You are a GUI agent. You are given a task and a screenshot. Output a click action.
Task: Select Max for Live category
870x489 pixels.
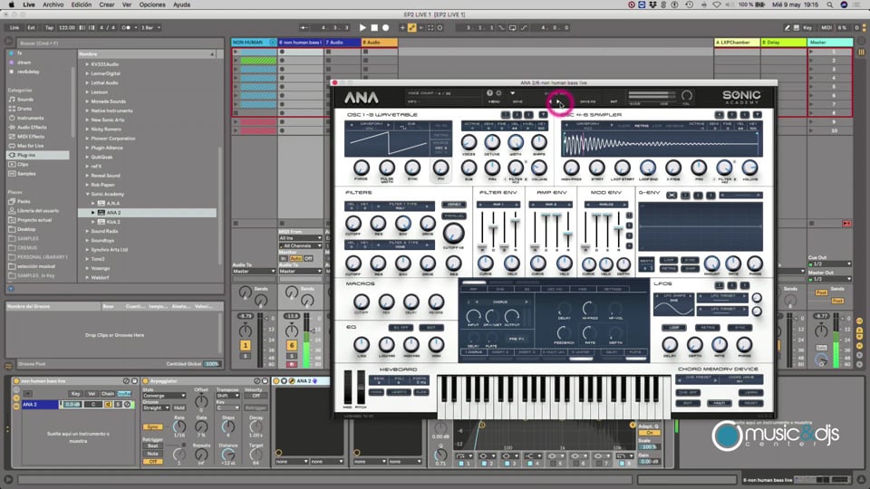click(31, 146)
